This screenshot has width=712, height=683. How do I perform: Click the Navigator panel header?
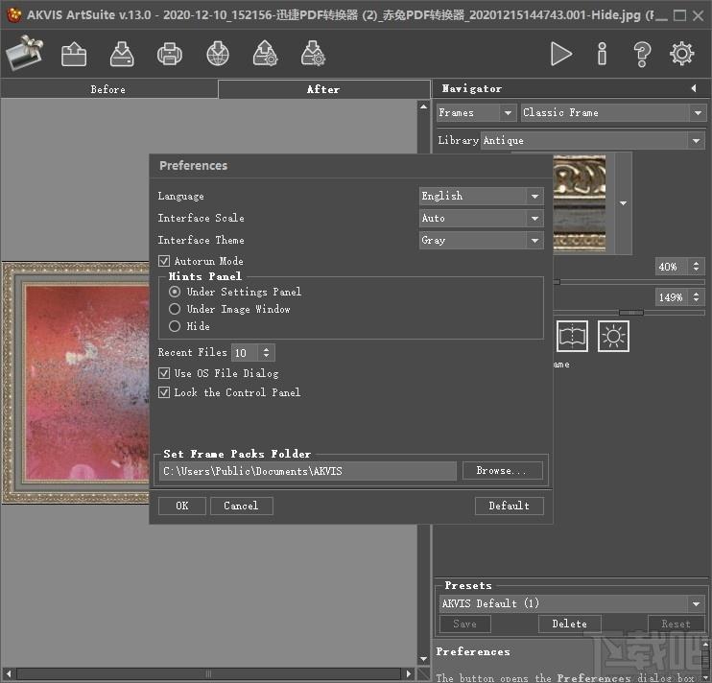(571, 88)
